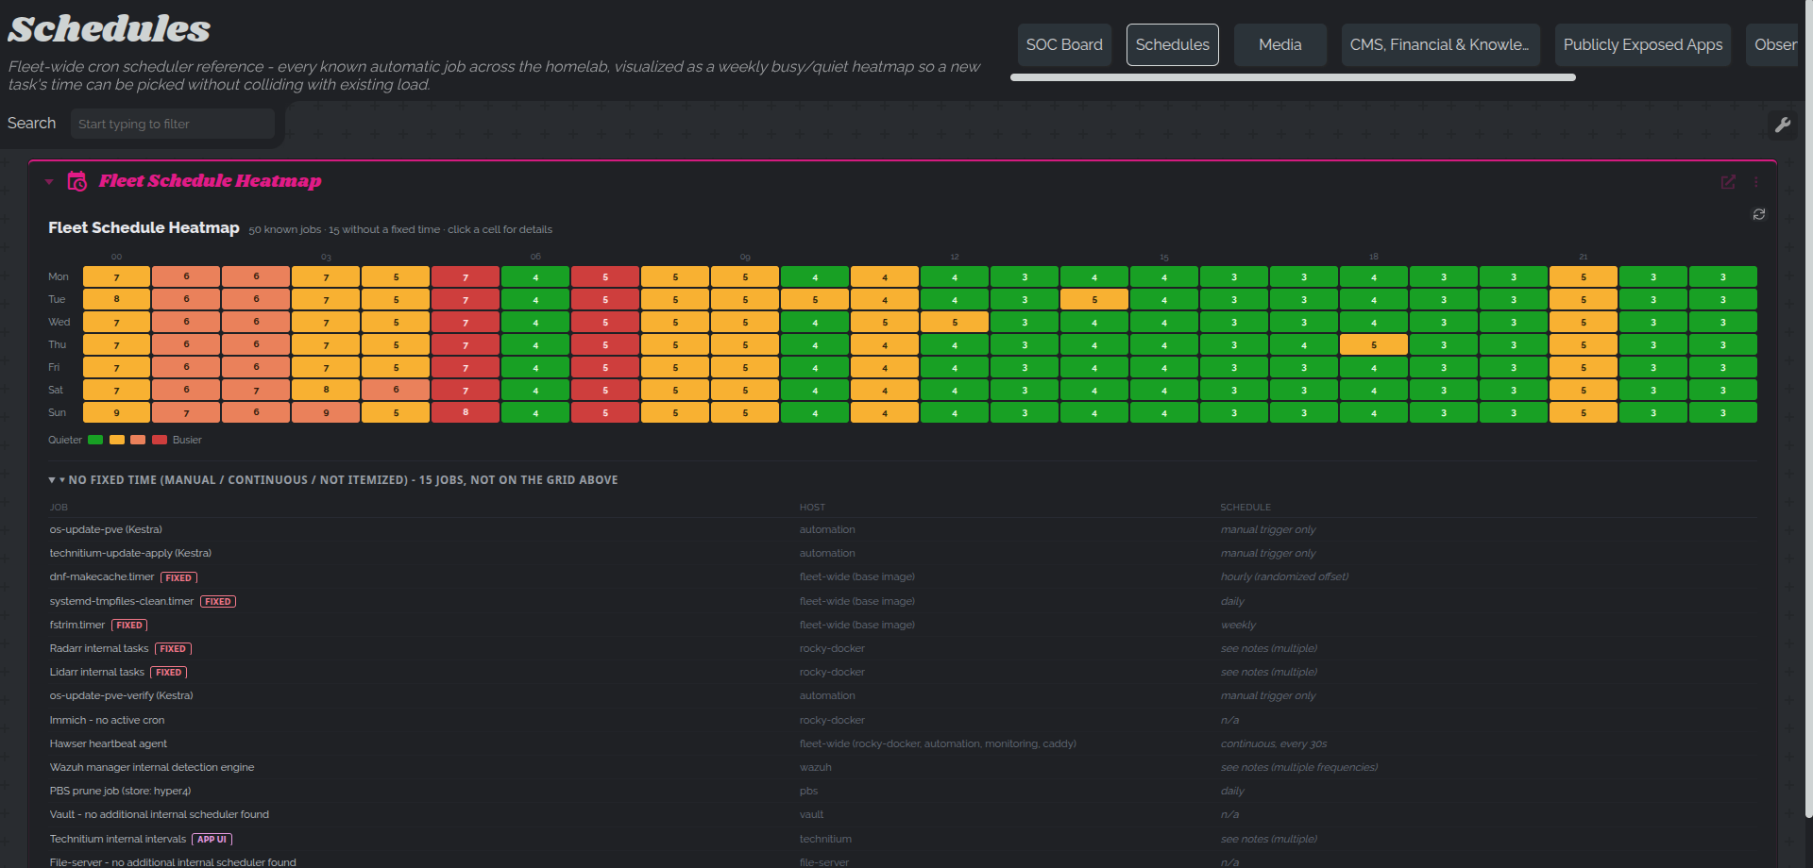
Task: Open Thursday 18:00 yellow cell showing 5
Action: click(1374, 345)
